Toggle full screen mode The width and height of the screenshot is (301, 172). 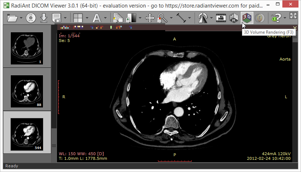pyautogui.click(x=293, y=16)
